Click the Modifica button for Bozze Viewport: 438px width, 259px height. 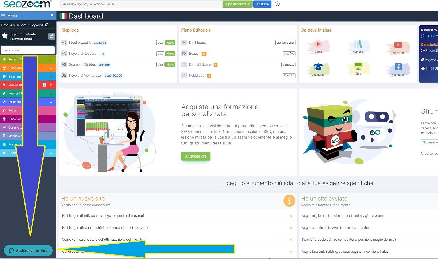coord(289,54)
